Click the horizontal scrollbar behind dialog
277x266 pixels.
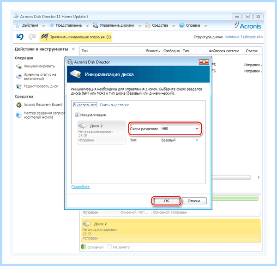[x=231, y=177]
